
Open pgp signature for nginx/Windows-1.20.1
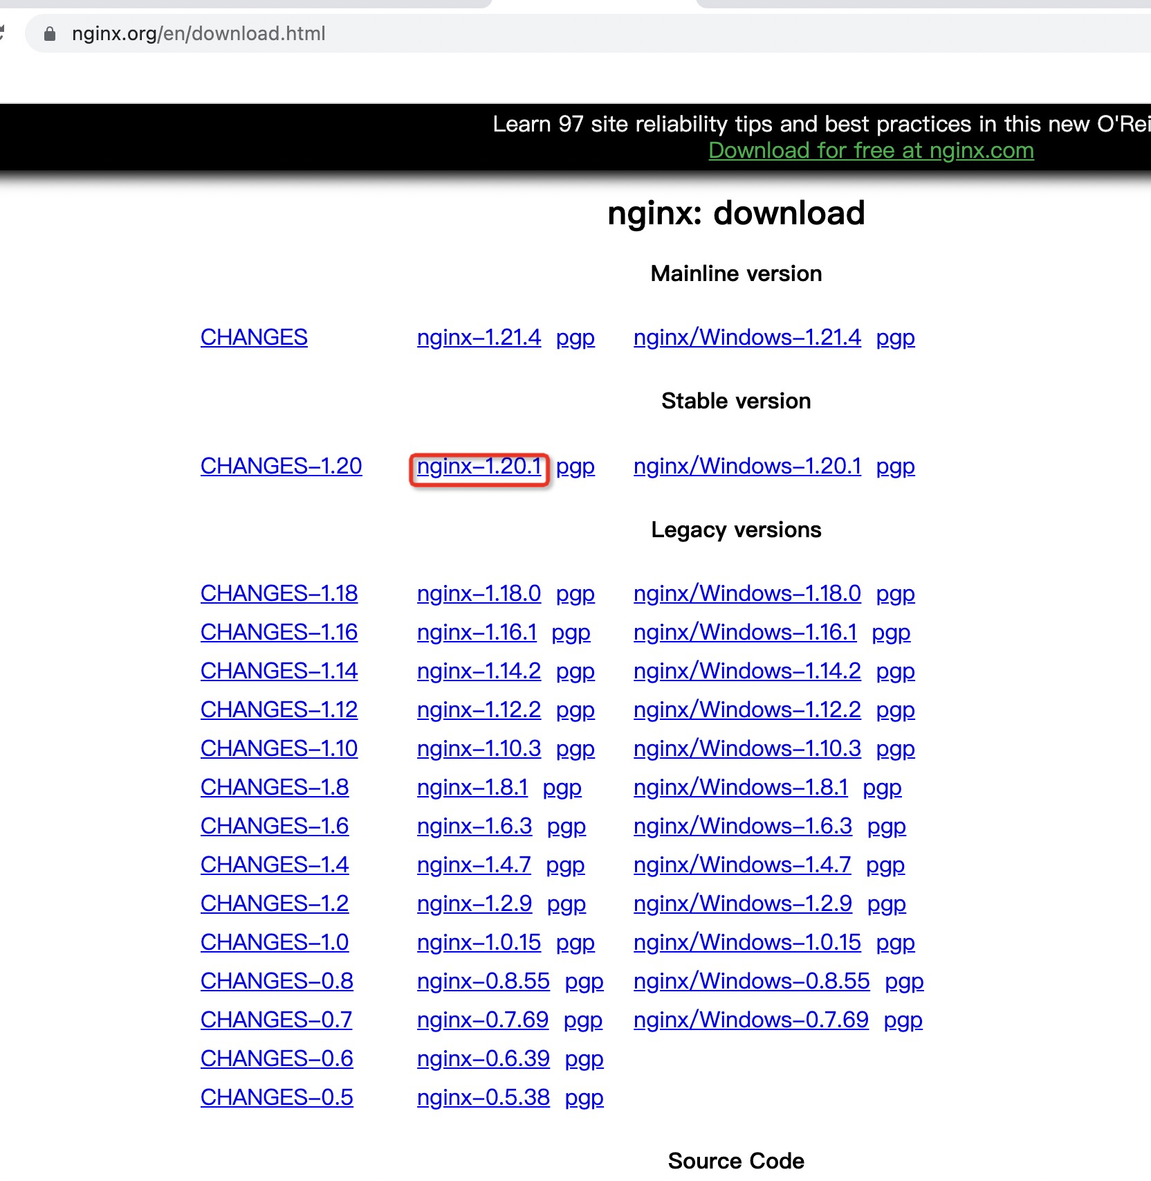896,466
